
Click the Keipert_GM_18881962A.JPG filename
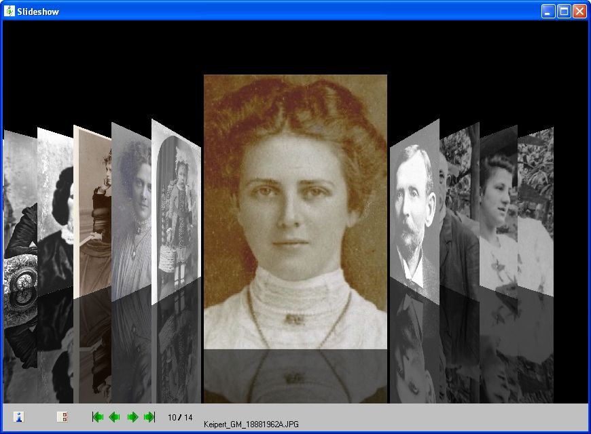[x=251, y=425]
